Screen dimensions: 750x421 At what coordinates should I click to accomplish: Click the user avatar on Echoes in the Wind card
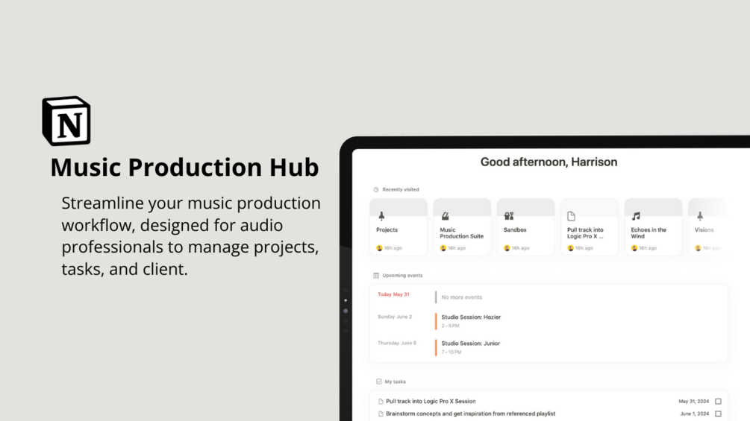(x=634, y=248)
